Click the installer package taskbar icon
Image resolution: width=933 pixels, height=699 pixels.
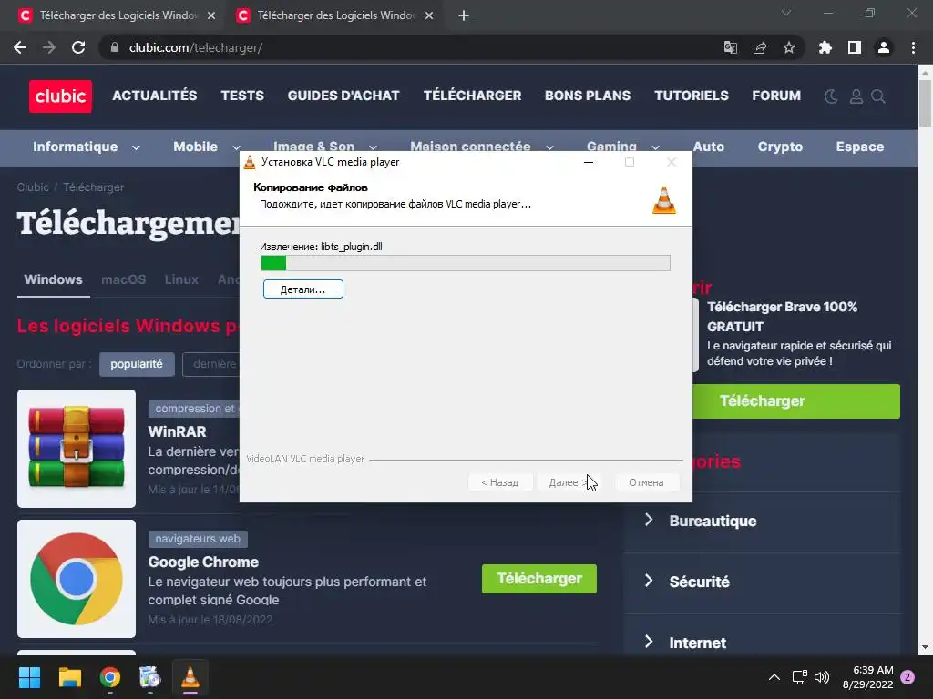point(150,677)
